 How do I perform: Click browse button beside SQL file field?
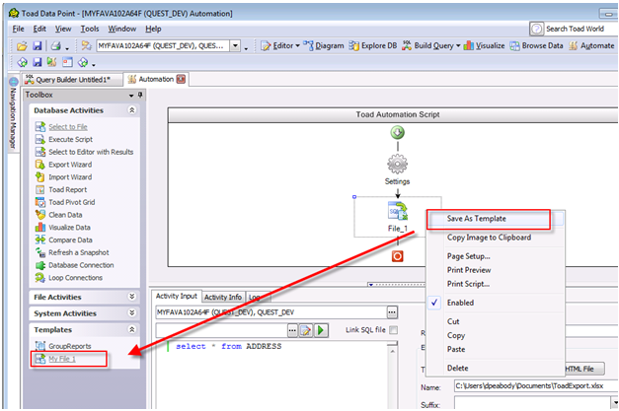pyautogui.click(x=292, y=330)
